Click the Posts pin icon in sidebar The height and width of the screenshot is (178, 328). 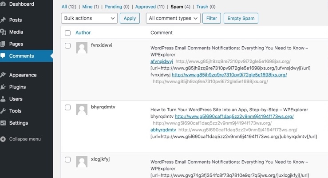pyautogui.click(x=3, y=20)
